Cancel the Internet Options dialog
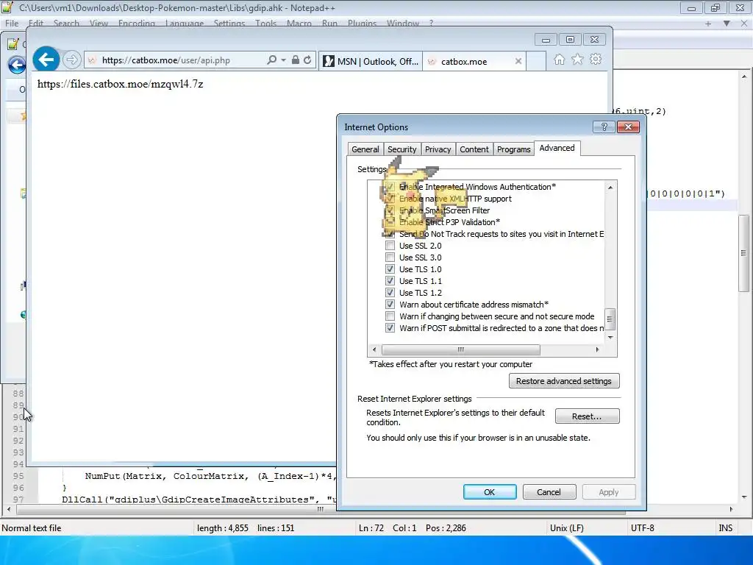 549,492
